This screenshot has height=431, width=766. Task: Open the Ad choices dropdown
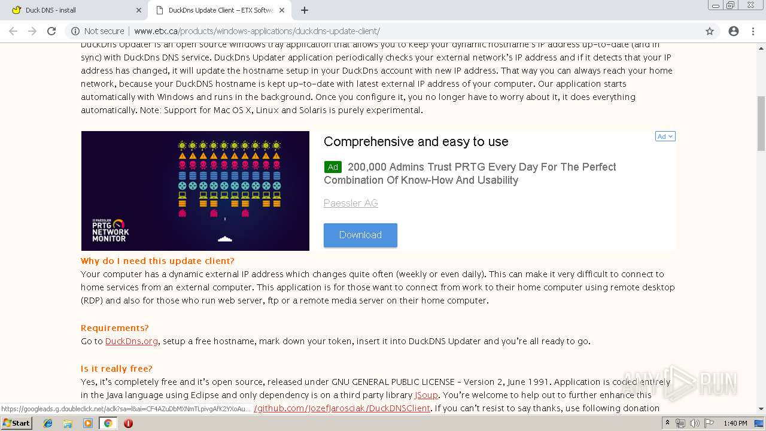tap(665, 136)
